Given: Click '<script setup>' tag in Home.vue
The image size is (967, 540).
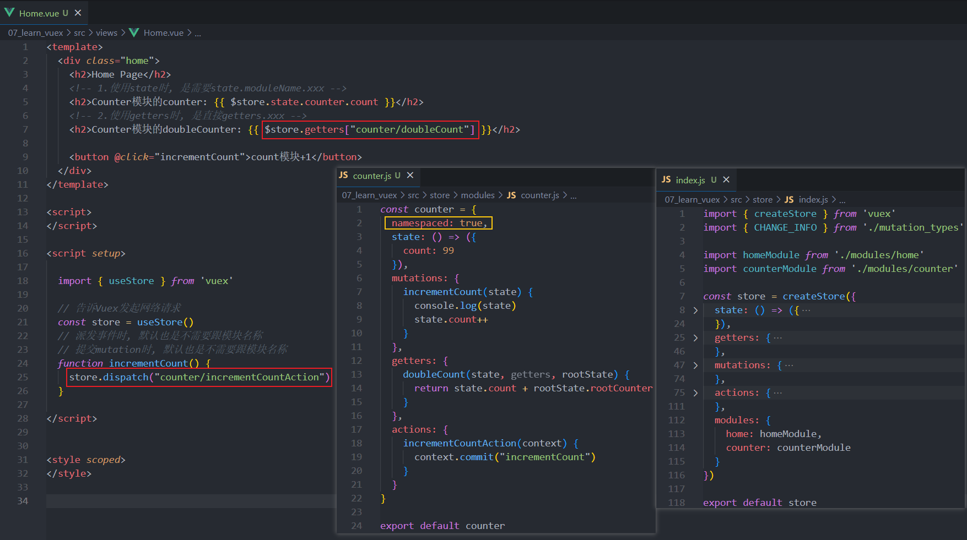Looking at the screenshot, I should tap(86, 253).
